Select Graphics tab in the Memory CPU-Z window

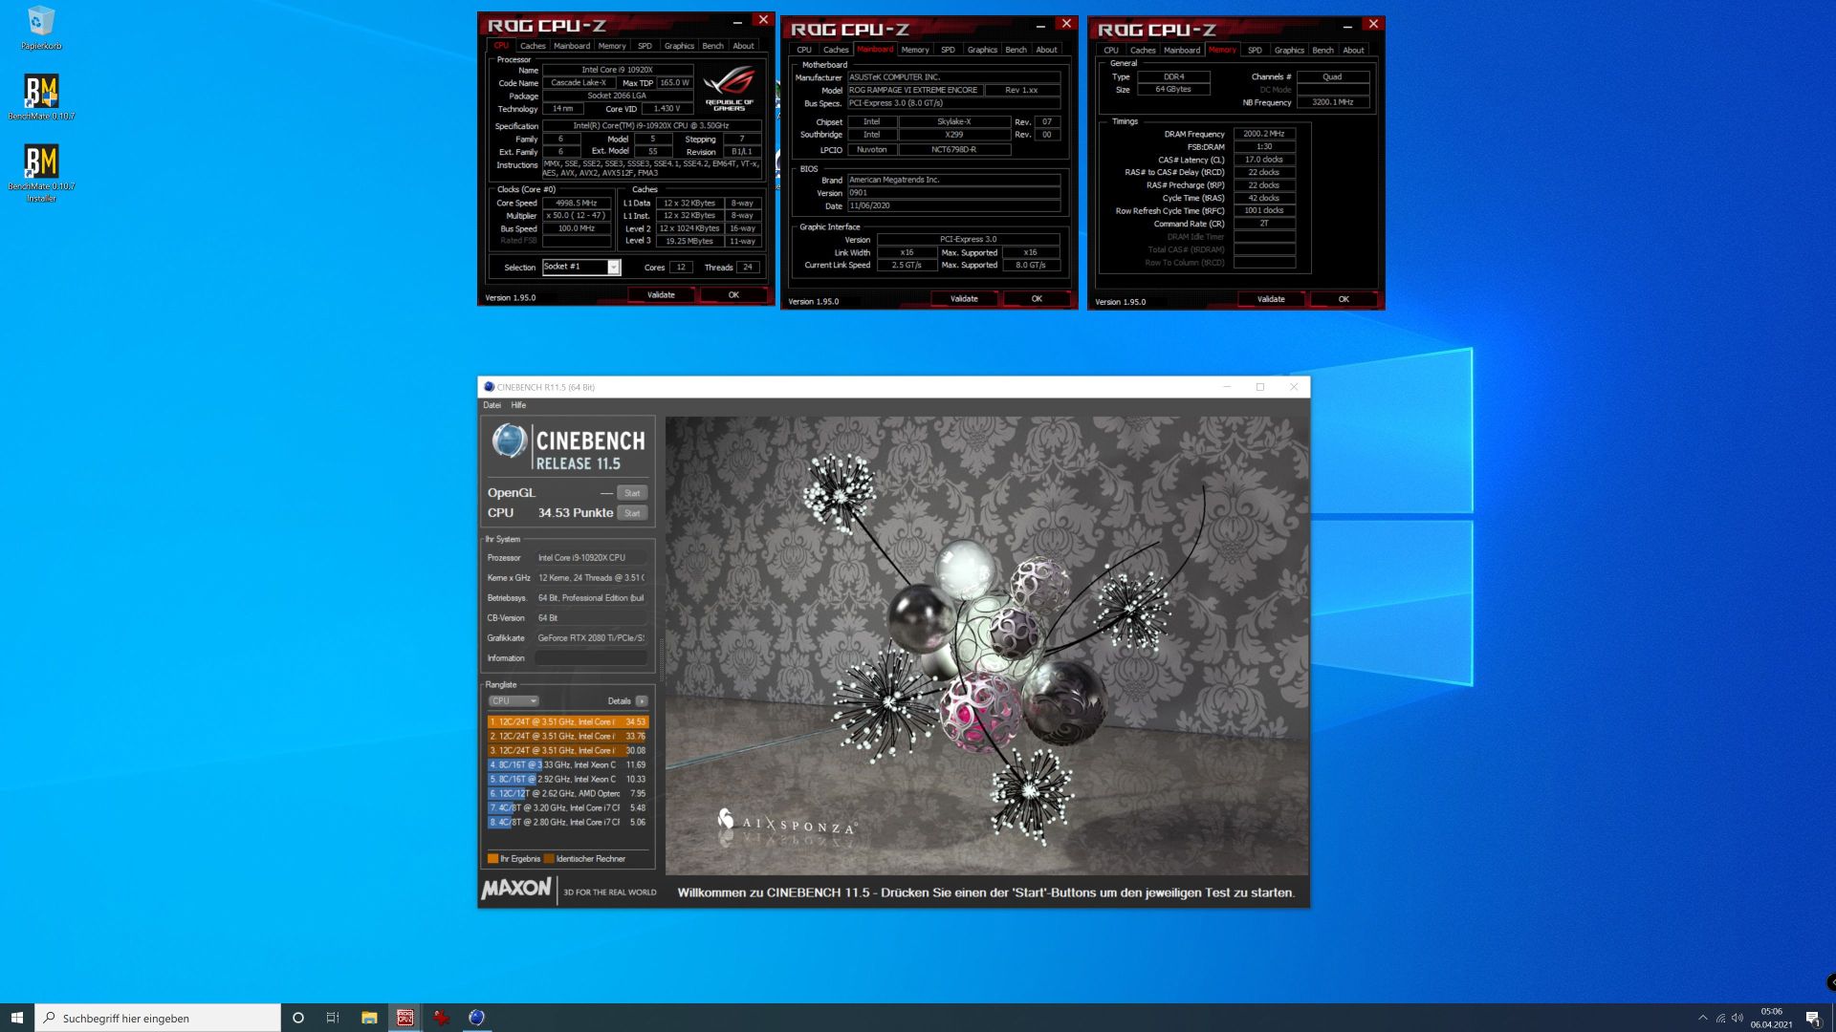[1289, 50]
